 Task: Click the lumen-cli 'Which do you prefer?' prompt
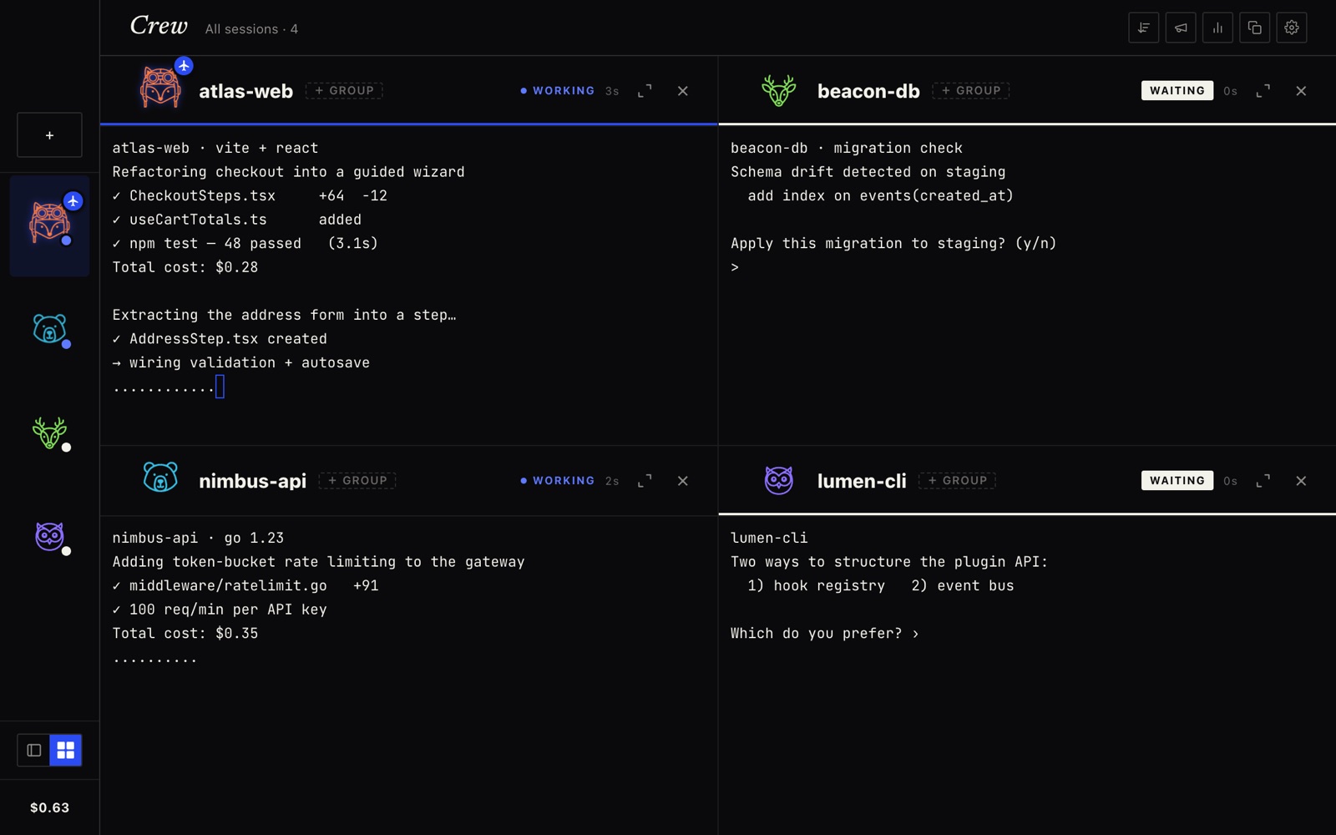pyautogui.click(x=825, y=633)
